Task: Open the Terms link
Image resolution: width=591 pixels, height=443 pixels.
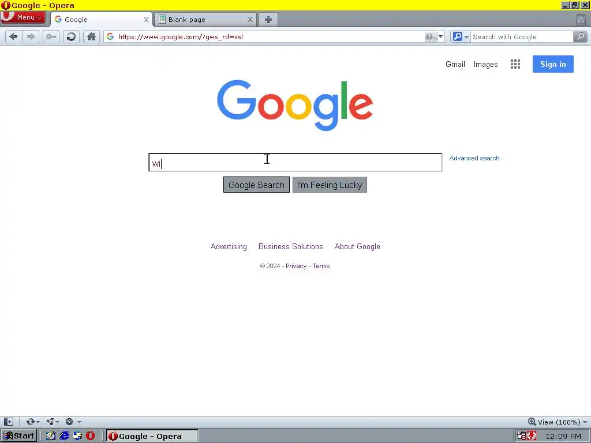Action: [x=321, y=266]
